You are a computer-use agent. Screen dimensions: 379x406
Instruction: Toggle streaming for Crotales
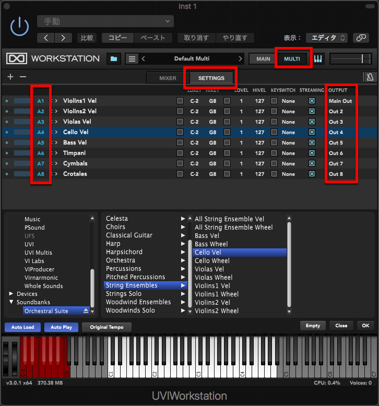click(x=312, y=174)
